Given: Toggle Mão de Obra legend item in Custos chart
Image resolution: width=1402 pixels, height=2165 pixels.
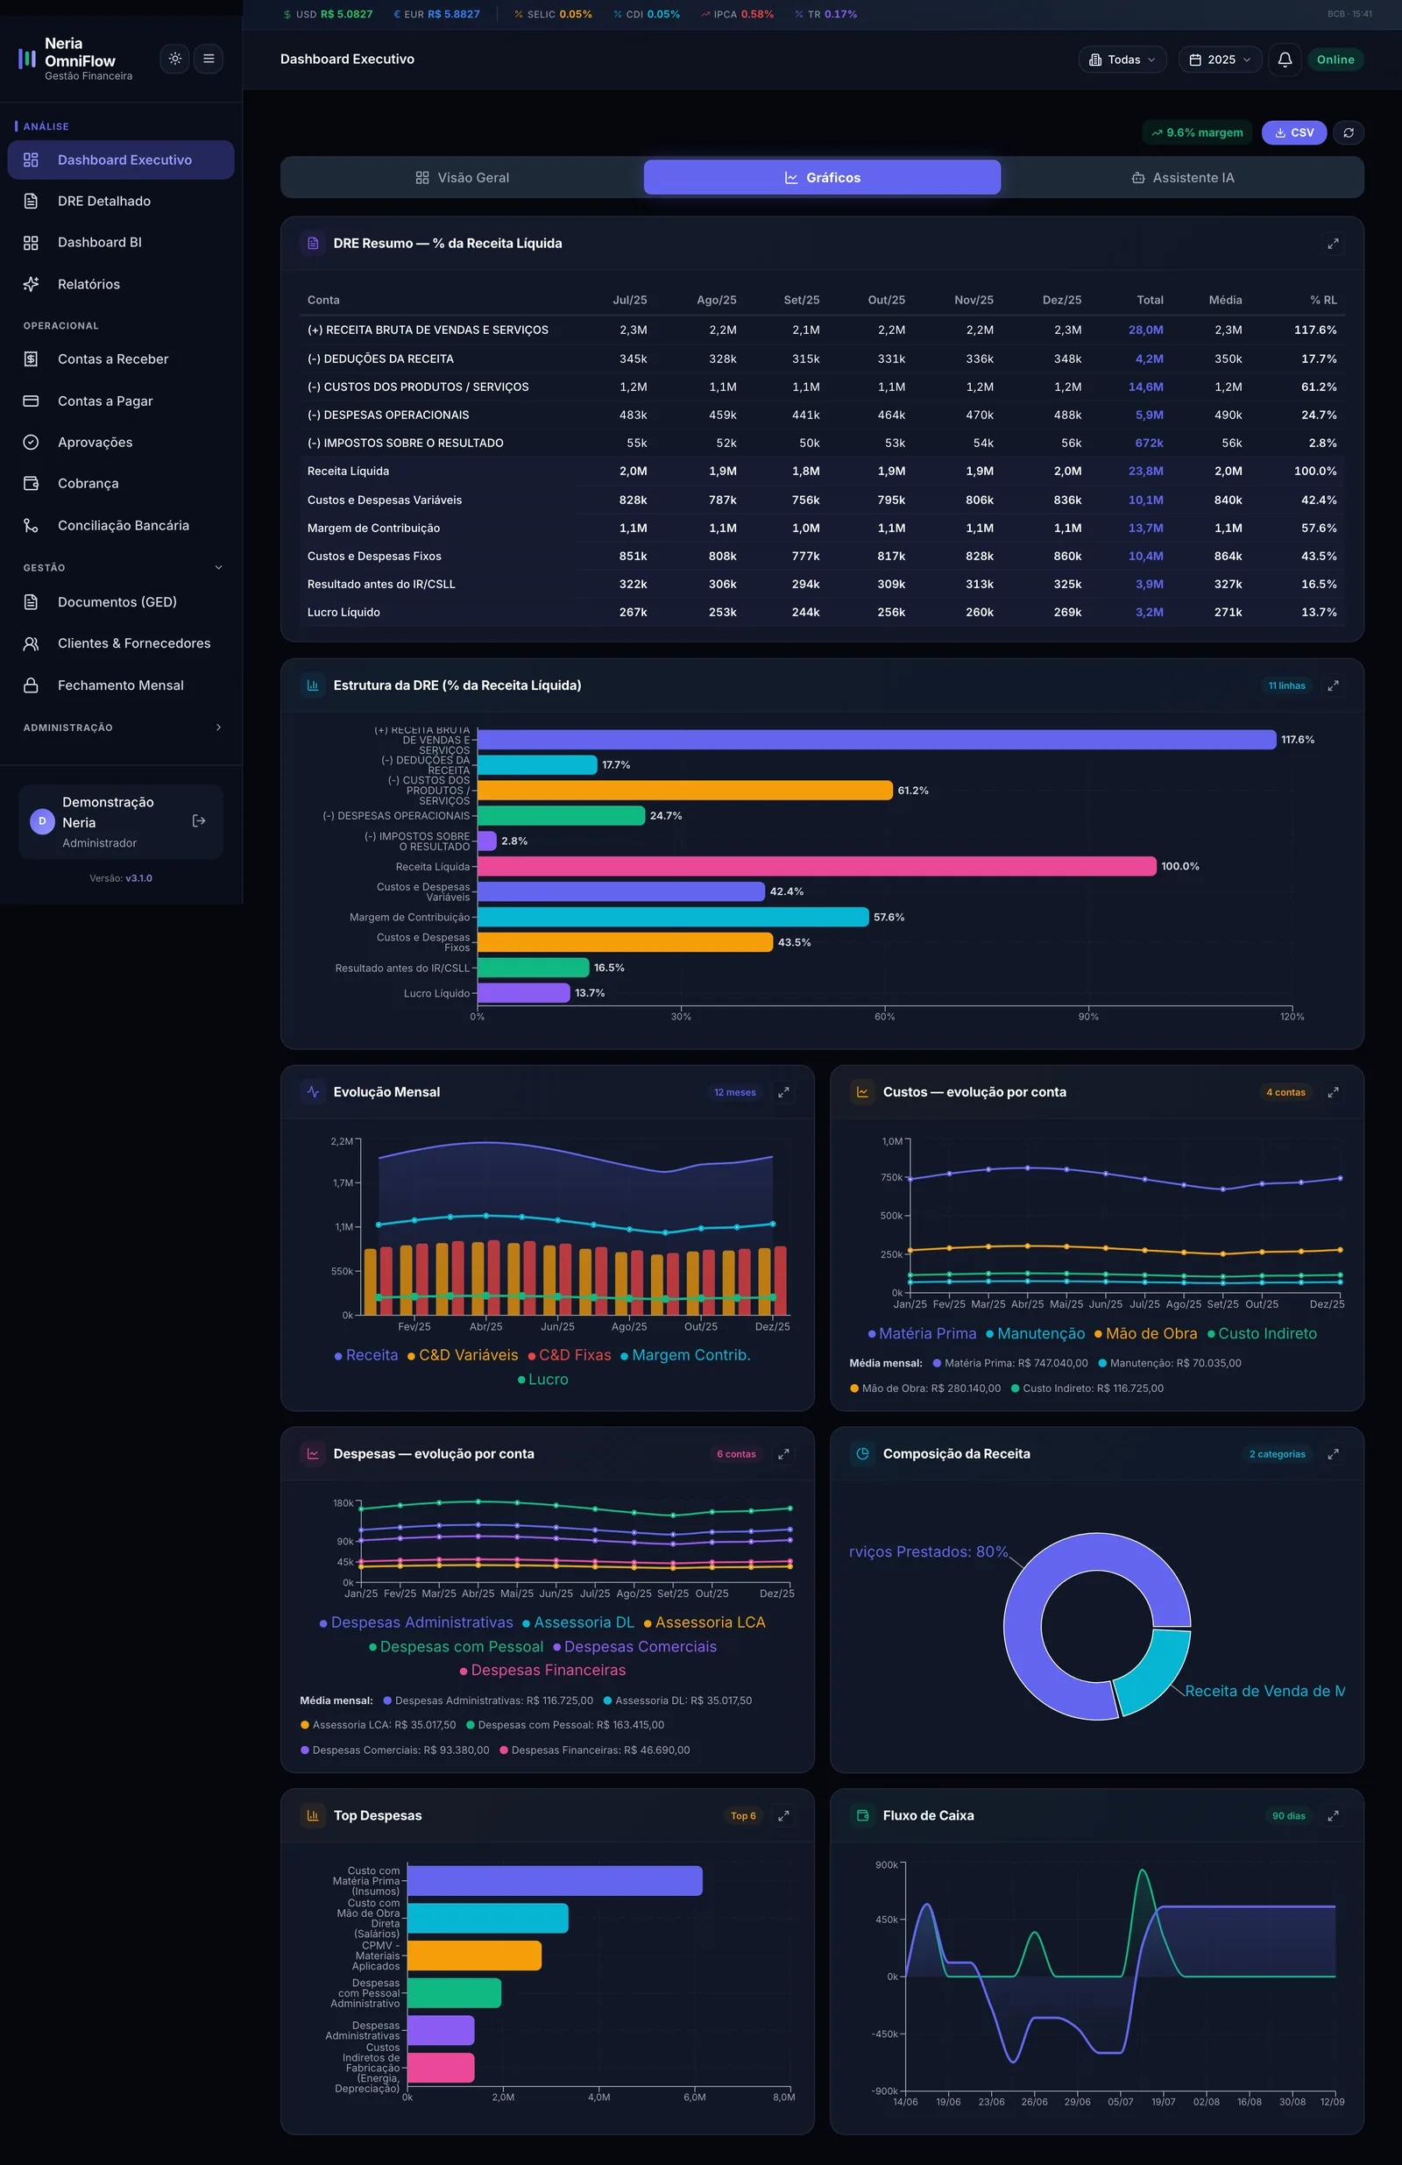Looking at the screenshot, I should click(x=1145, y=1333).
